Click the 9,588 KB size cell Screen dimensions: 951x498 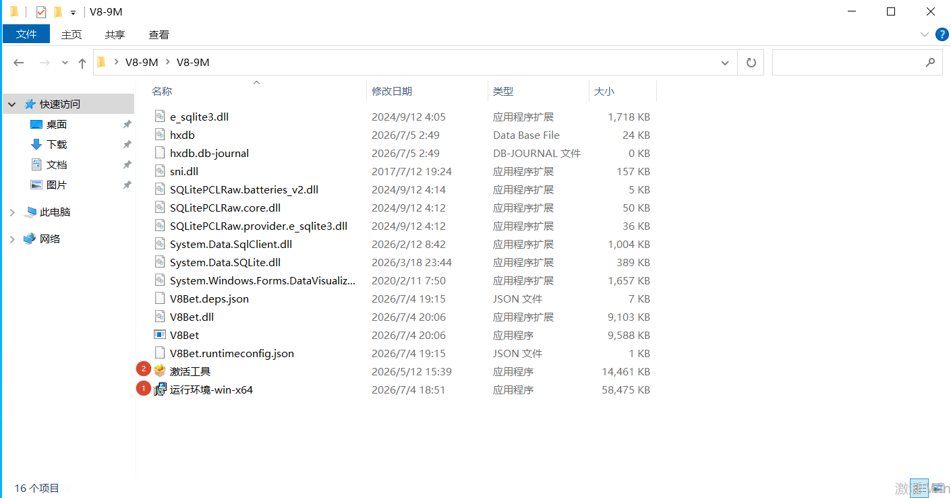[x=629, y=335]
